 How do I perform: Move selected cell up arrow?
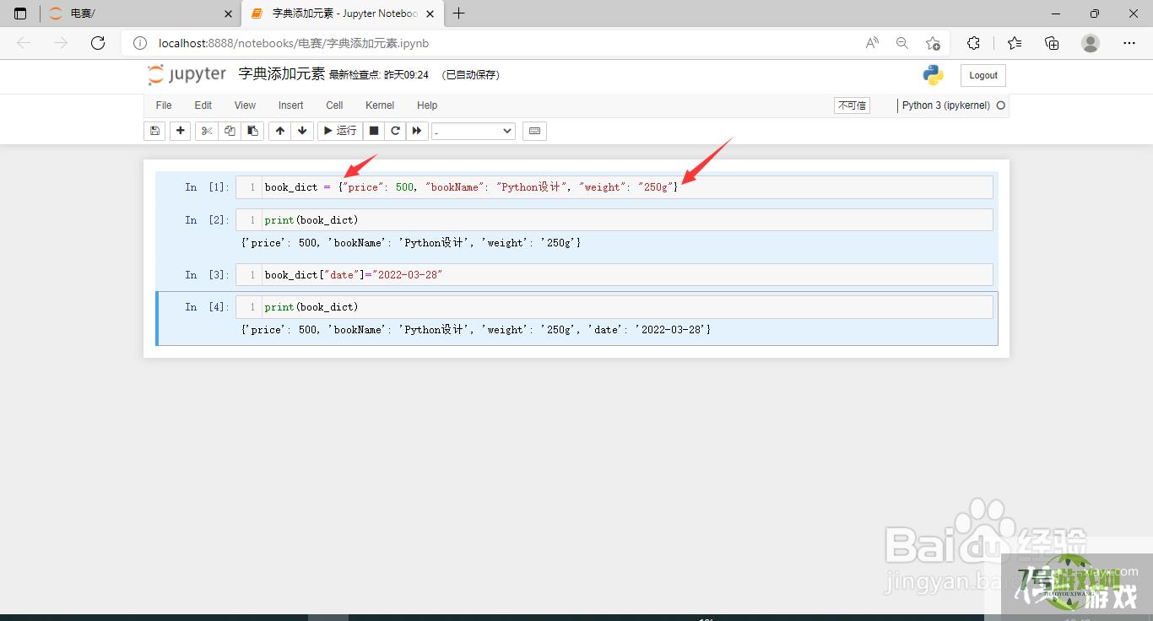pos(280,131)
